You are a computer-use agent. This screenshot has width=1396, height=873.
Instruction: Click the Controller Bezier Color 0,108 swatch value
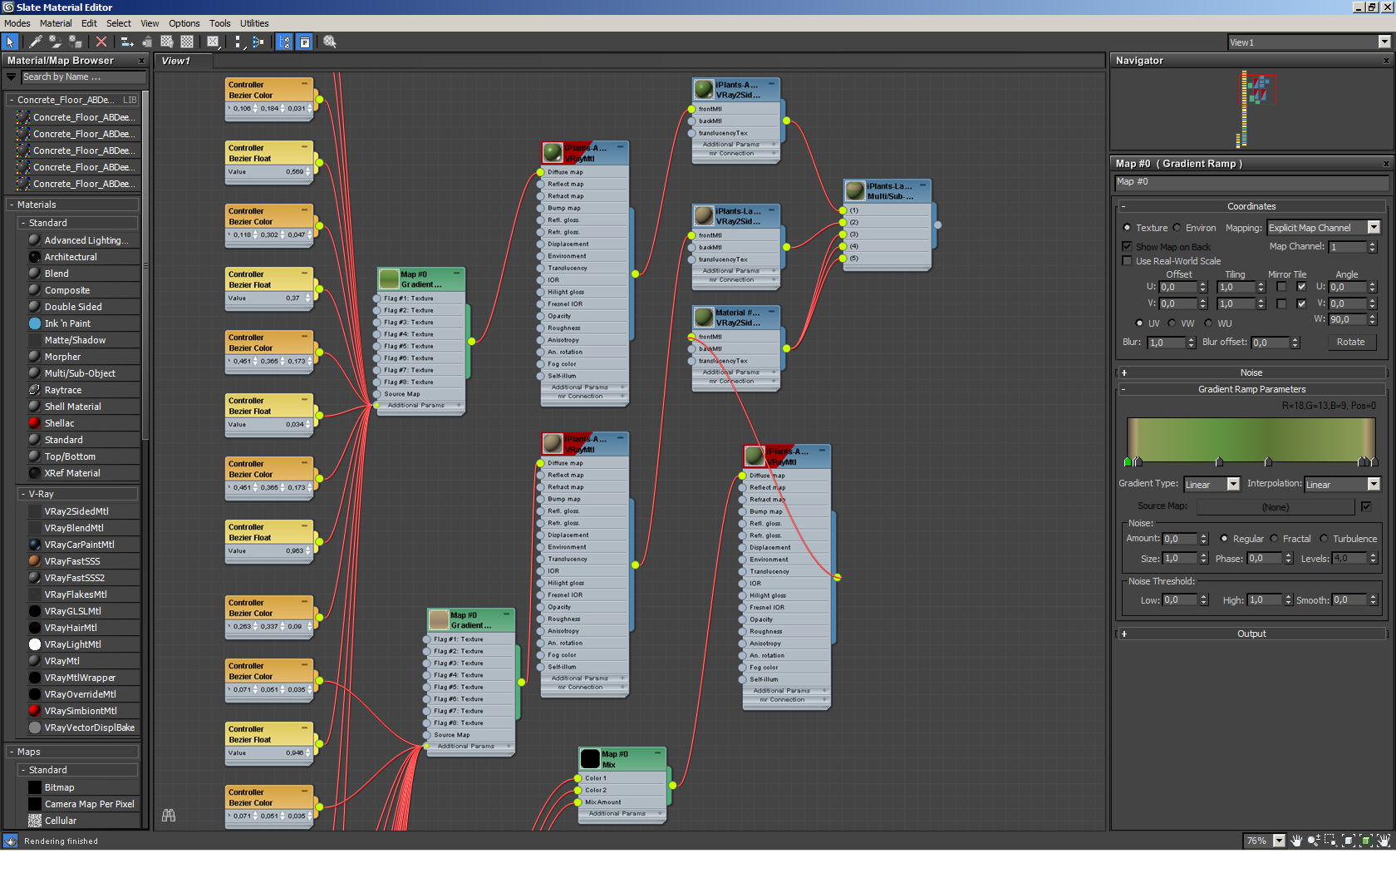coord(242,108)
